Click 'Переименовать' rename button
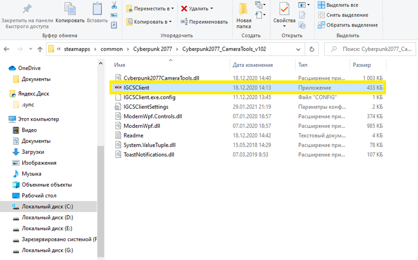This screenshot has width=418, height=260. click(204, 22)
